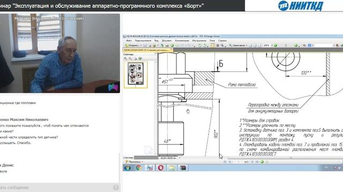Click the taskbar icon between Chrome and Opera
Image resolution: width=343 pixels, height=192 pixels.
150,168
